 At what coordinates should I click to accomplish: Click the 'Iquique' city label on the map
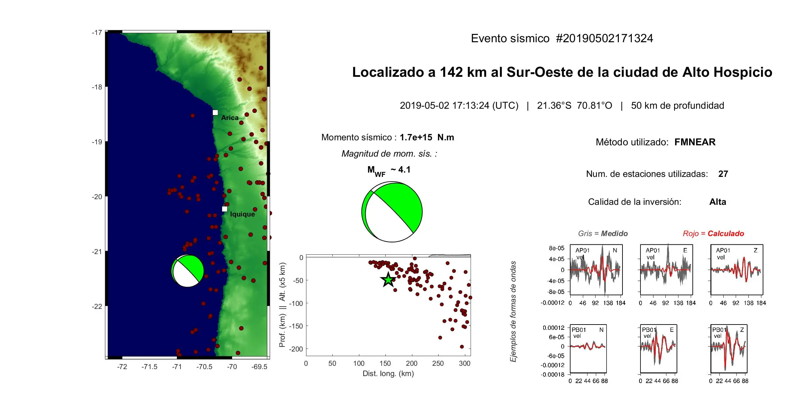point(242,214)
